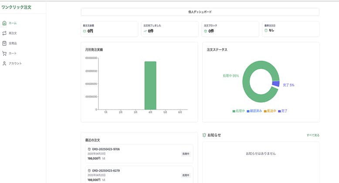Click the card icon in 総注文金額 card

(85, 31)
